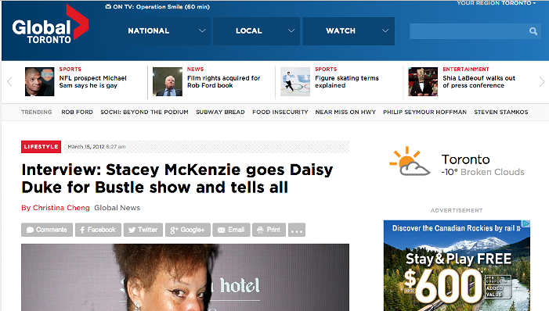
Task: Expand the Watch menu chevron
Action: pyautogui.click(x=385, y=30)
